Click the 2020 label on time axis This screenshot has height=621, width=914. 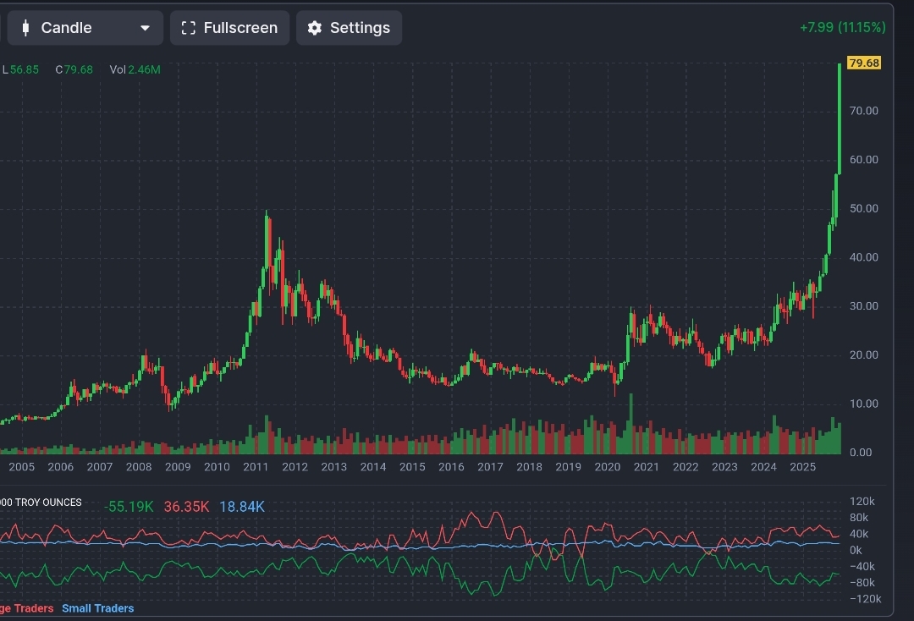(x=608, y=467)
